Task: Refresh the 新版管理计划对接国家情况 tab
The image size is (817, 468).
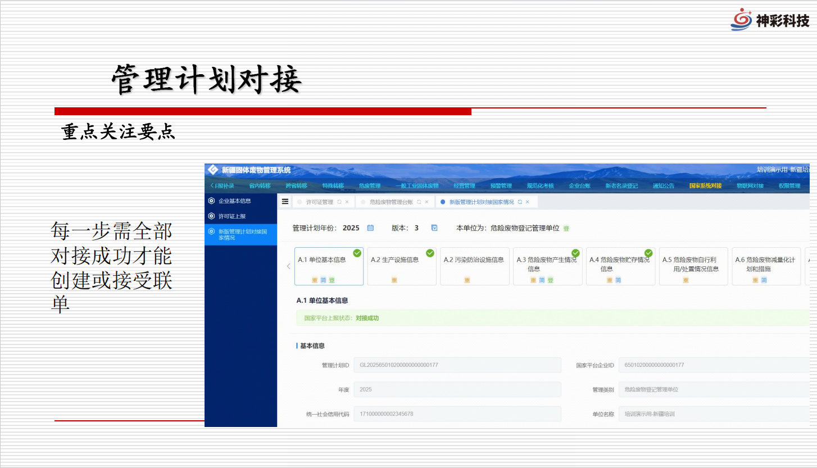Action: [520, 202]
